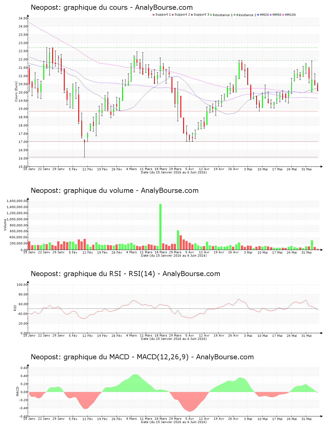Click the Support 3 legend color square
The height and width of the screenshot is (430, 333).
192,15
